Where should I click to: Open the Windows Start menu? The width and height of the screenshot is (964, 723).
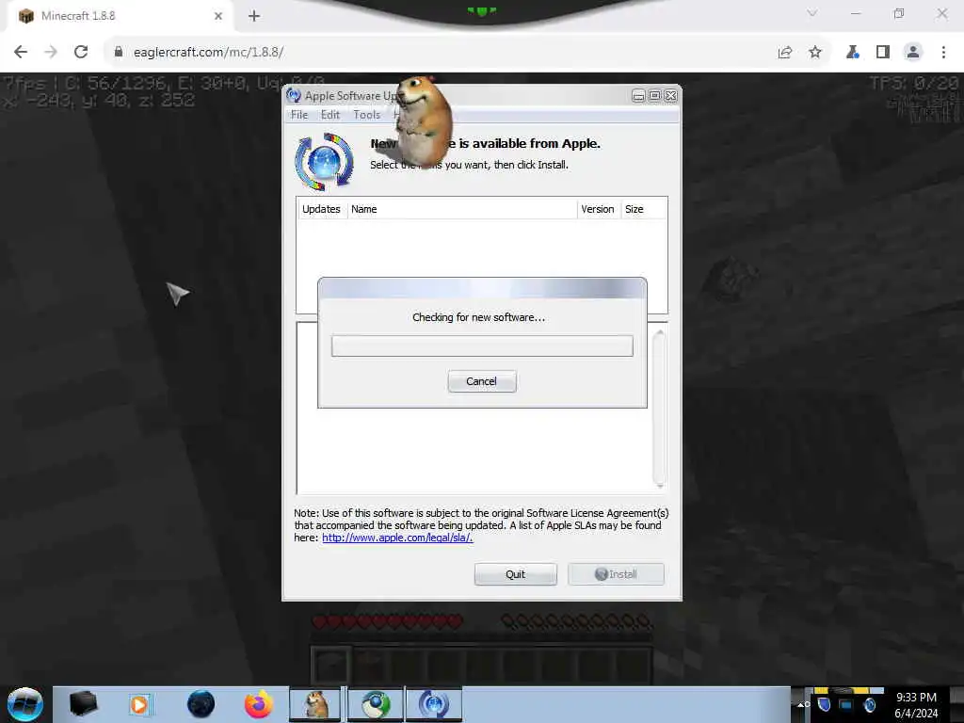pyautogui.click(x=25, y=704)
